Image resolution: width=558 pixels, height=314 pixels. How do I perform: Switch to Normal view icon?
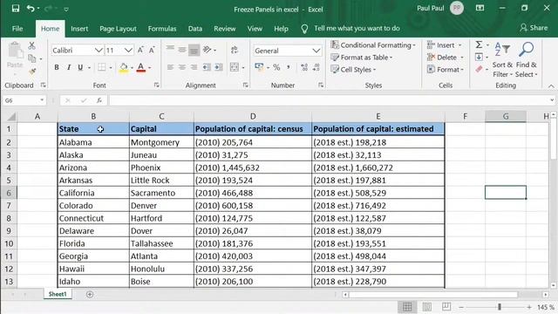pyautogui.click(x=407, y=306)
